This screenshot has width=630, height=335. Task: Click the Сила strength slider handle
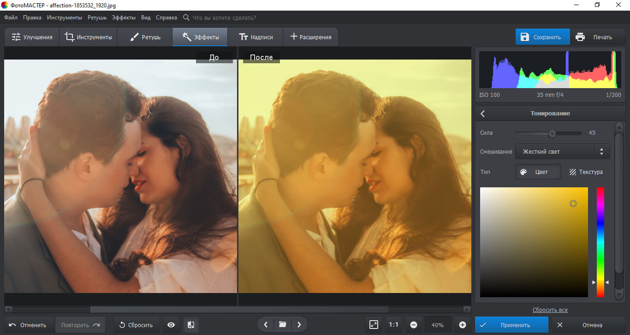[552, 133]
